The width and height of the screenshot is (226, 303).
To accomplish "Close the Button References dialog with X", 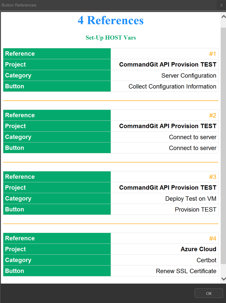I will coord(221,5).
